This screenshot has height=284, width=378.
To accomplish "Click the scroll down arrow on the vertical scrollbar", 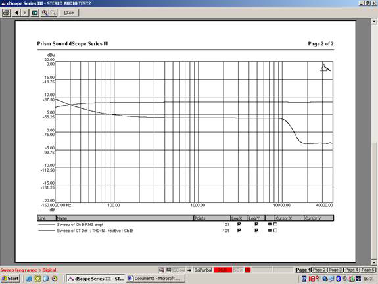I will coord(374,262).
